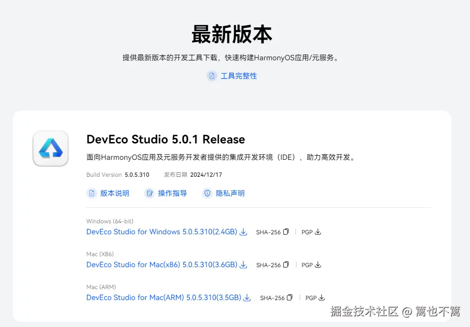Viewport: 470px width, 327px height.
Task: Open the 隐私声明 privacy link
Action: [230, 193]
